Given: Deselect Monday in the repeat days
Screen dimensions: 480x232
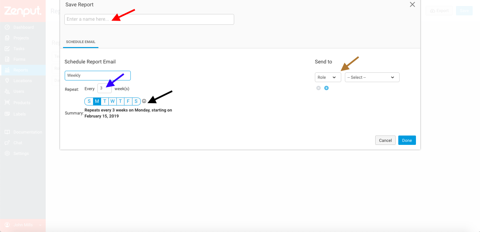Looking at the screenshot, I should point(97,101).
